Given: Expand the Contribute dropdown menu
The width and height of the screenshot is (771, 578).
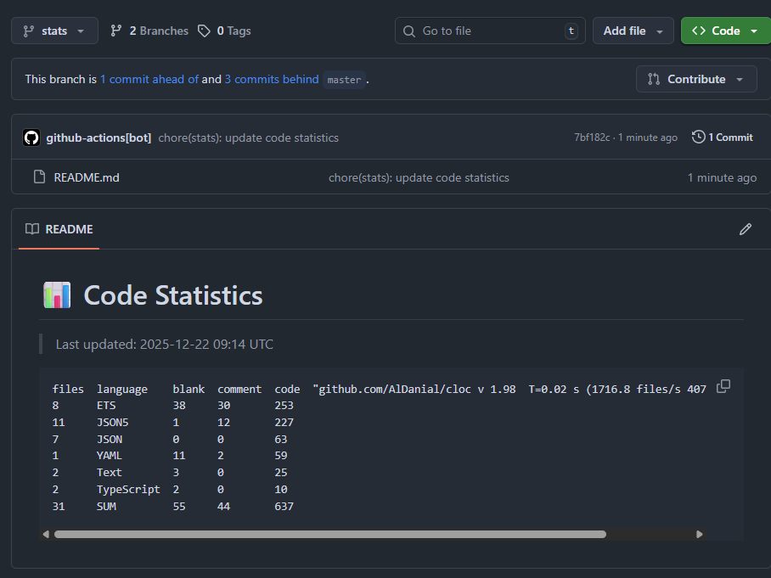Looking at the screenshot, I should point(695,79).
